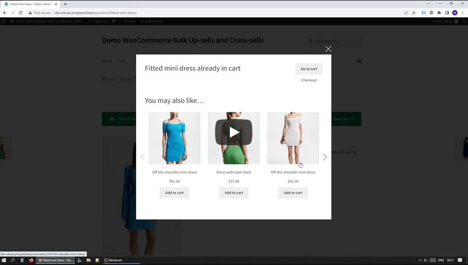
Task: Play the video on Dress with open back
Action: pyautogui.click(x=234, y=132)
